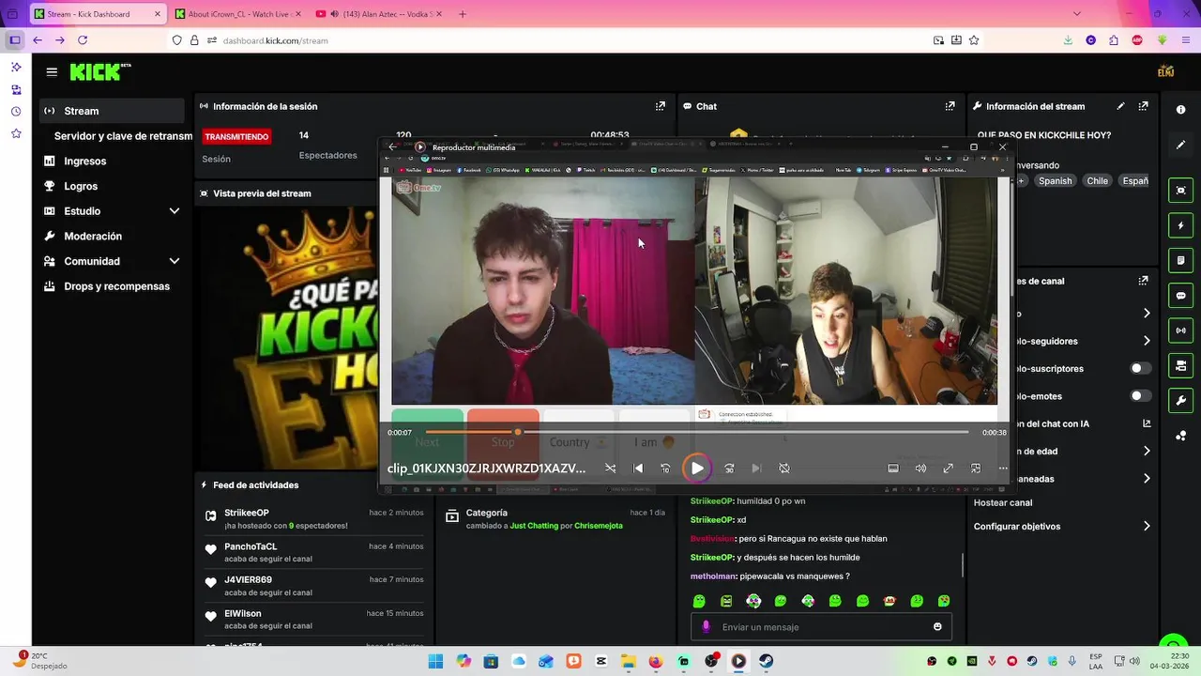Toggle captions in the media player
Viewport: 1201px width, 676px height.
(x=893, y=468)
